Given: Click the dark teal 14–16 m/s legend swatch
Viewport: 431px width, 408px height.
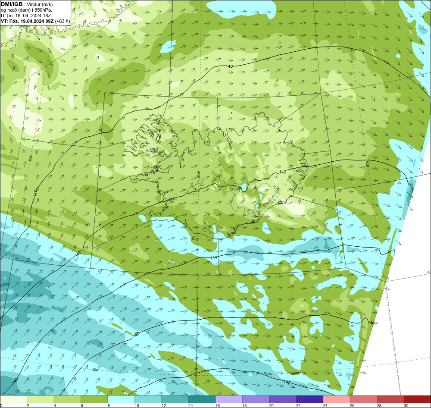Looking at the screenshot, I should pyautogui.click(x=202, y=399).
